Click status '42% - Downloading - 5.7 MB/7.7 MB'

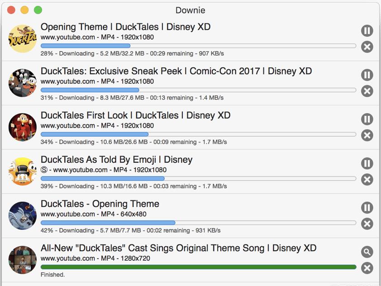(90, 230)
